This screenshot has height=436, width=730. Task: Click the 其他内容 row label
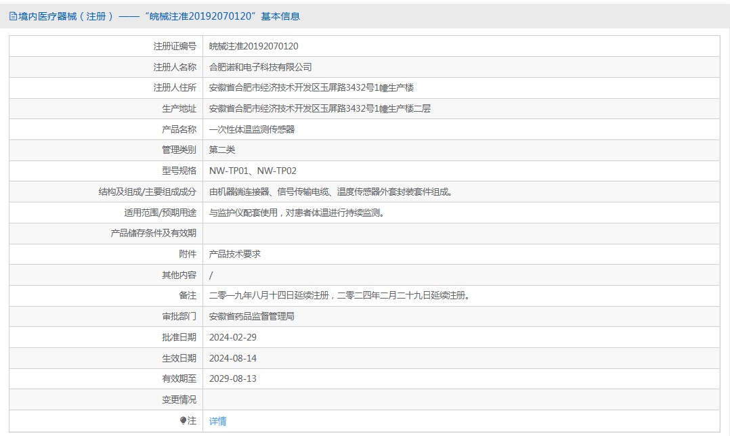click(x=179, y=275)
